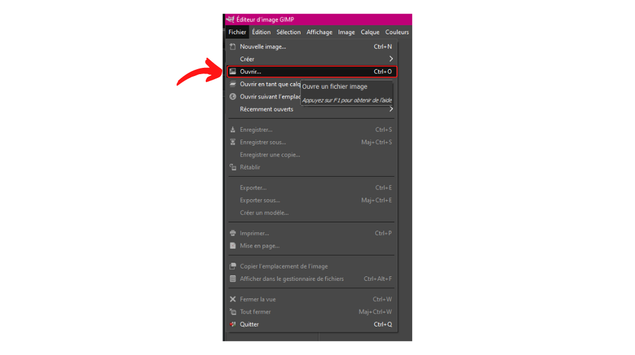This screenshot has width=635, height=355.
Task: Click the Quitter exit icon
Action: click(232, 325)
